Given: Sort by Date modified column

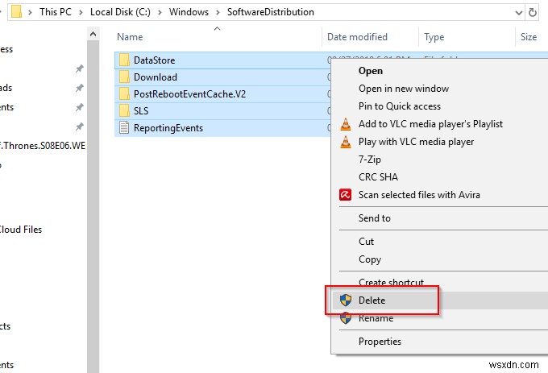Looking at the screenshot, I should point(357,37).
